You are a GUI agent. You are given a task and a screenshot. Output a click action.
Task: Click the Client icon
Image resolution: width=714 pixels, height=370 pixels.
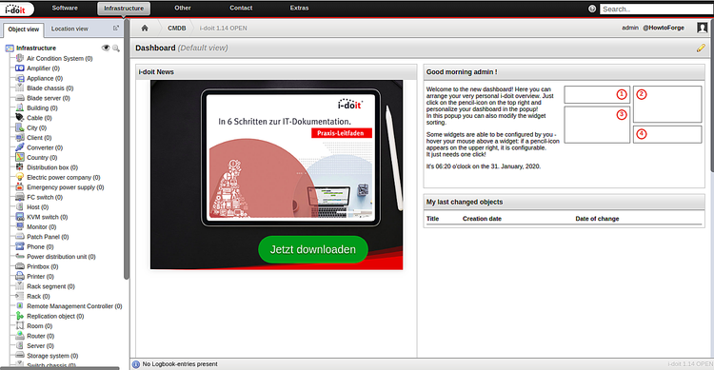point(20,137)
